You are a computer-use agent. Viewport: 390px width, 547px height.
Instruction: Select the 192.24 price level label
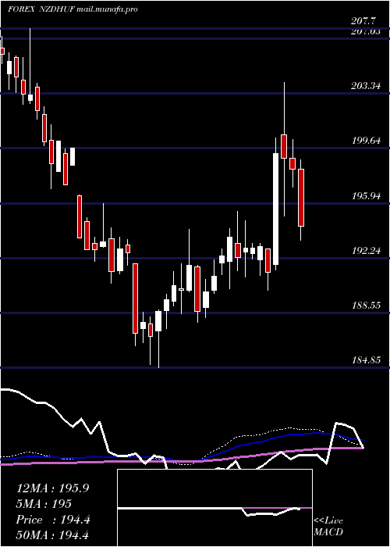[x=366, y=251]
